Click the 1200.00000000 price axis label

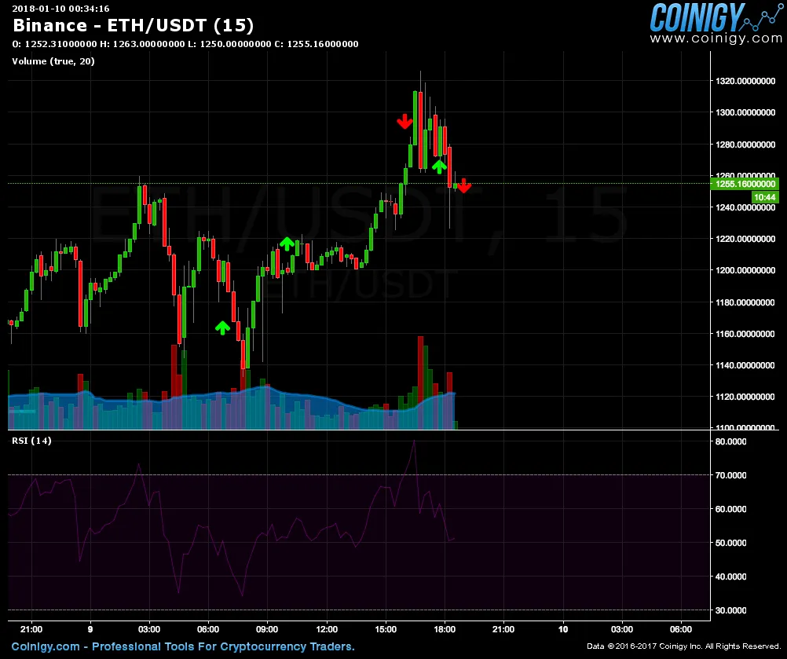(x=745, y=270)
